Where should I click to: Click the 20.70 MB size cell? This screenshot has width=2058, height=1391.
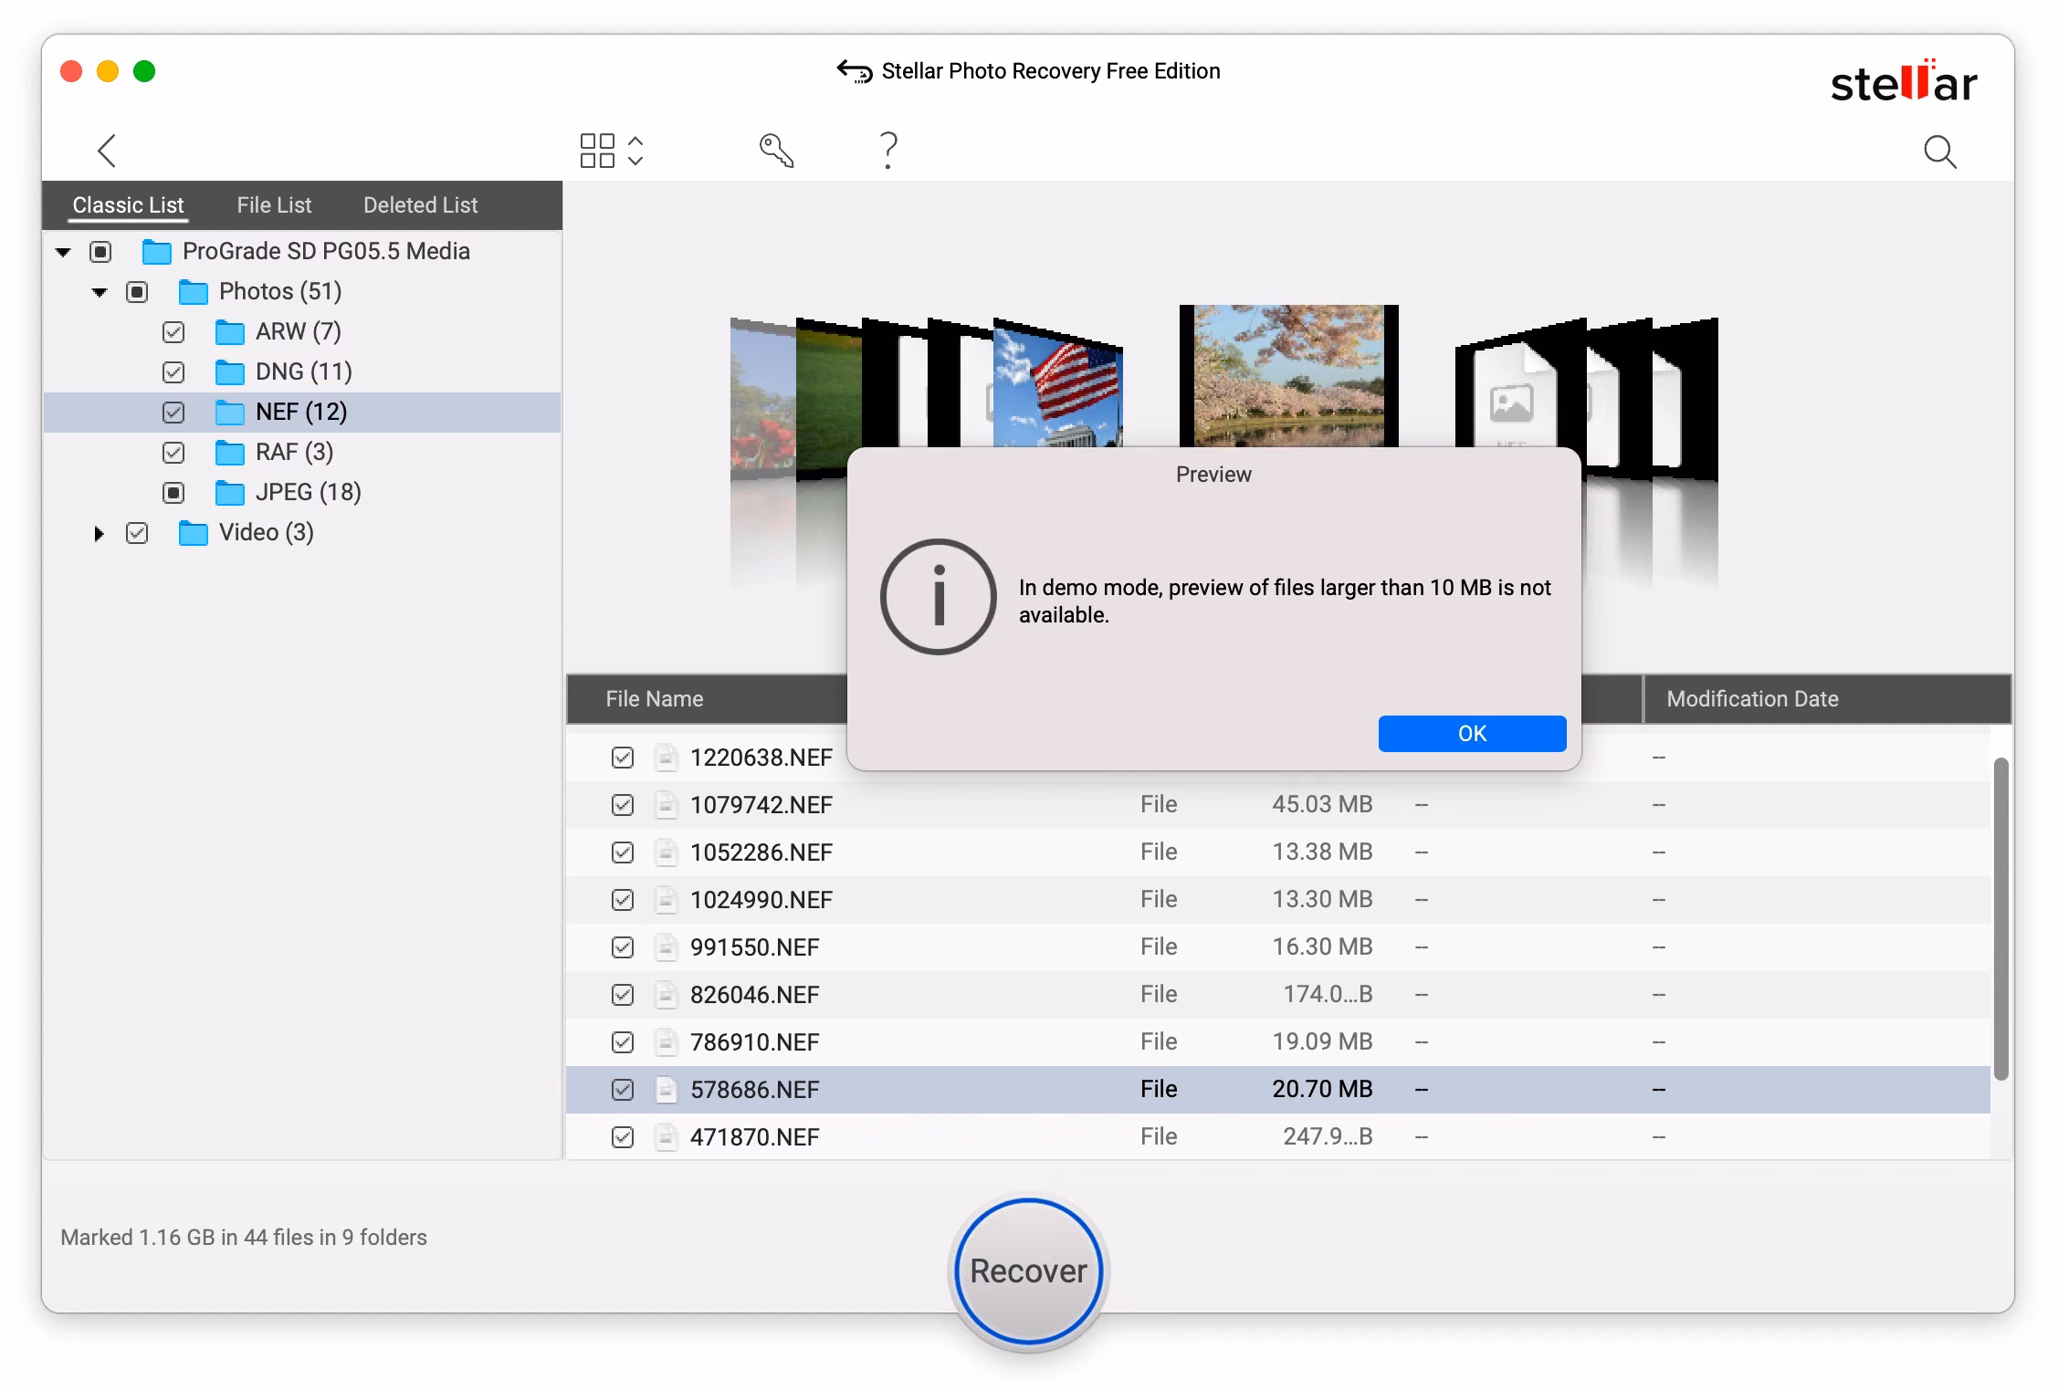click(x=1322, y=1089)
